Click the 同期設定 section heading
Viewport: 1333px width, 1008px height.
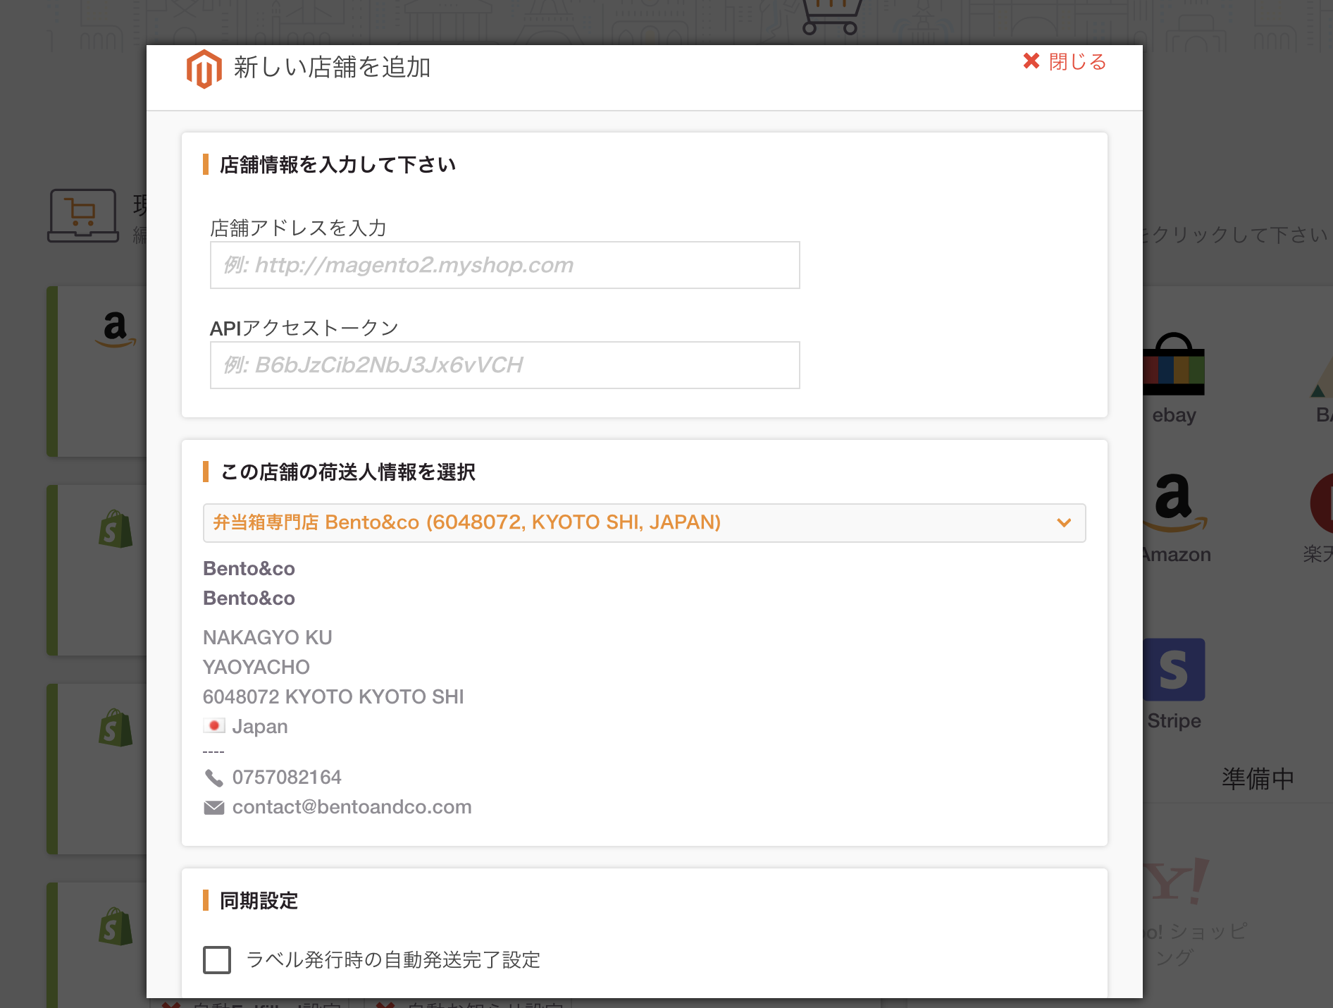pyautogui.click(x=259, y=901)
